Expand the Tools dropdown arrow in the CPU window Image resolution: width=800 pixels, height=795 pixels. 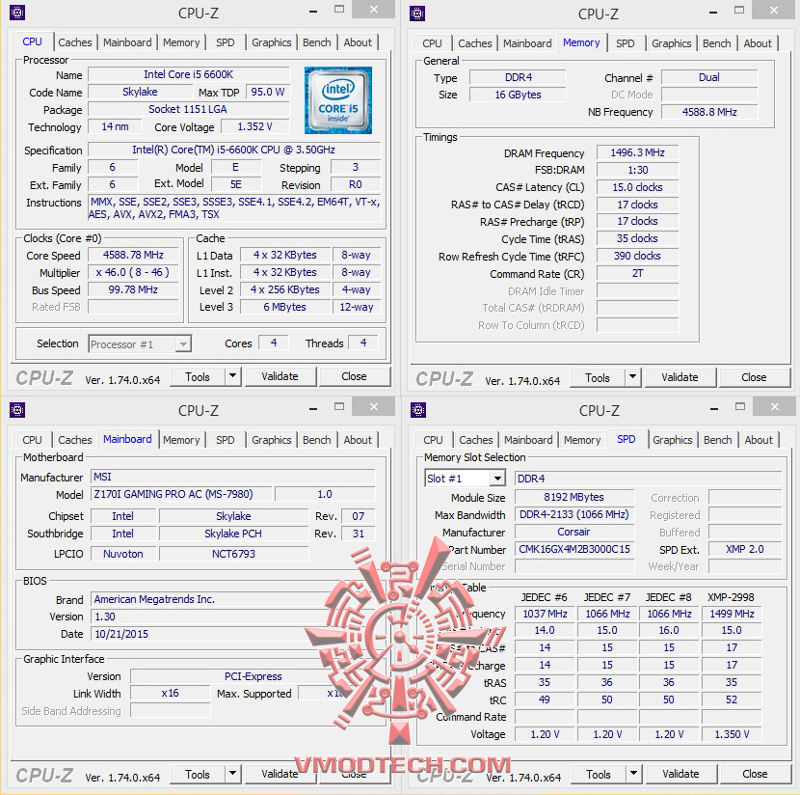(232, 376)
